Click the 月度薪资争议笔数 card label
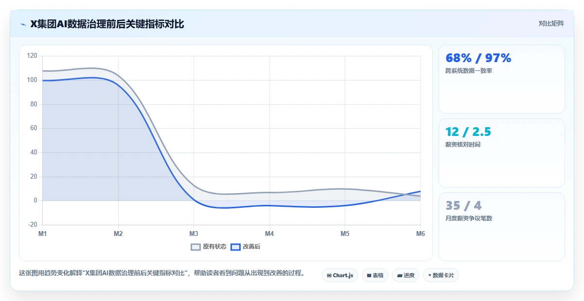Viewport: 584px width, 301px height. (x=469, y=218)
